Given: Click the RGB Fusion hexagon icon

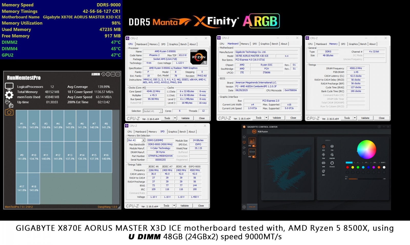Looking at the screenshot, I should coord(254,132).
